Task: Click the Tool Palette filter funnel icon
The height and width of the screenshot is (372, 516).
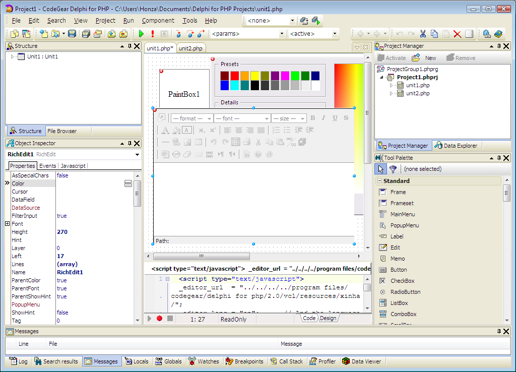Action: tap(393, 169)
